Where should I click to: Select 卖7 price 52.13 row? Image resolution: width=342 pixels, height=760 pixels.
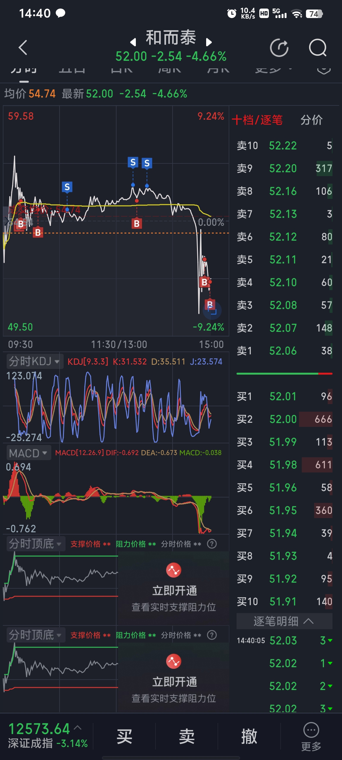click(284, 214)
